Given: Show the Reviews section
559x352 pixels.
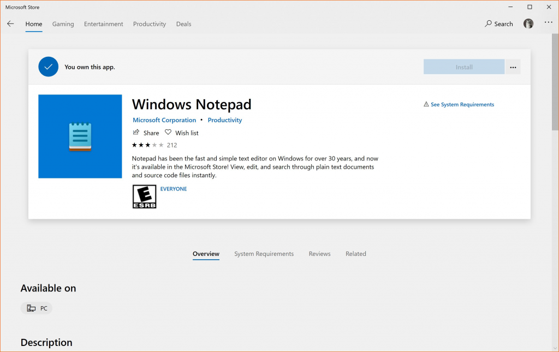Looking at the screenshot, I should pos(319,254).
